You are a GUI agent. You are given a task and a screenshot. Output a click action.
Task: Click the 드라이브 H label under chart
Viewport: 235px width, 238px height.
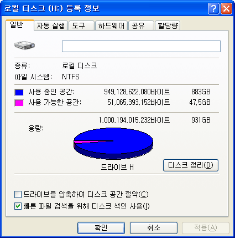coord(117,167)
